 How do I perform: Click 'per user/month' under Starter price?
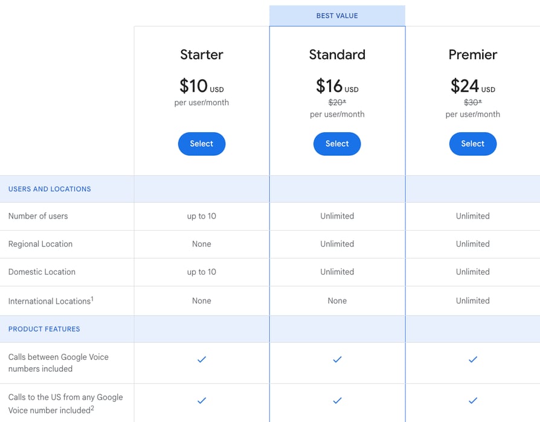coord(202,103)
